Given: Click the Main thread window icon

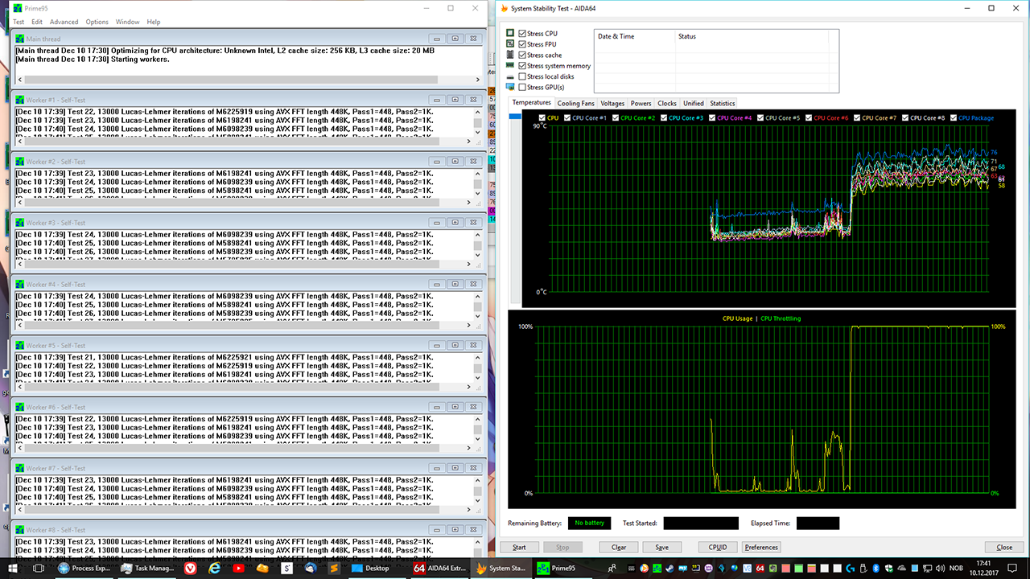Looking at the screenshot, I should [20, 39].
